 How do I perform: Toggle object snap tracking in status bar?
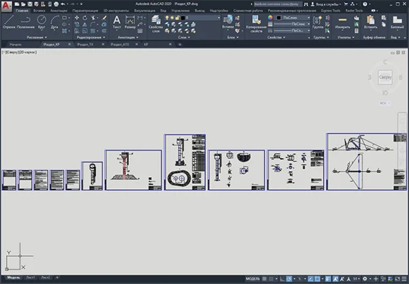coord(310,279)
